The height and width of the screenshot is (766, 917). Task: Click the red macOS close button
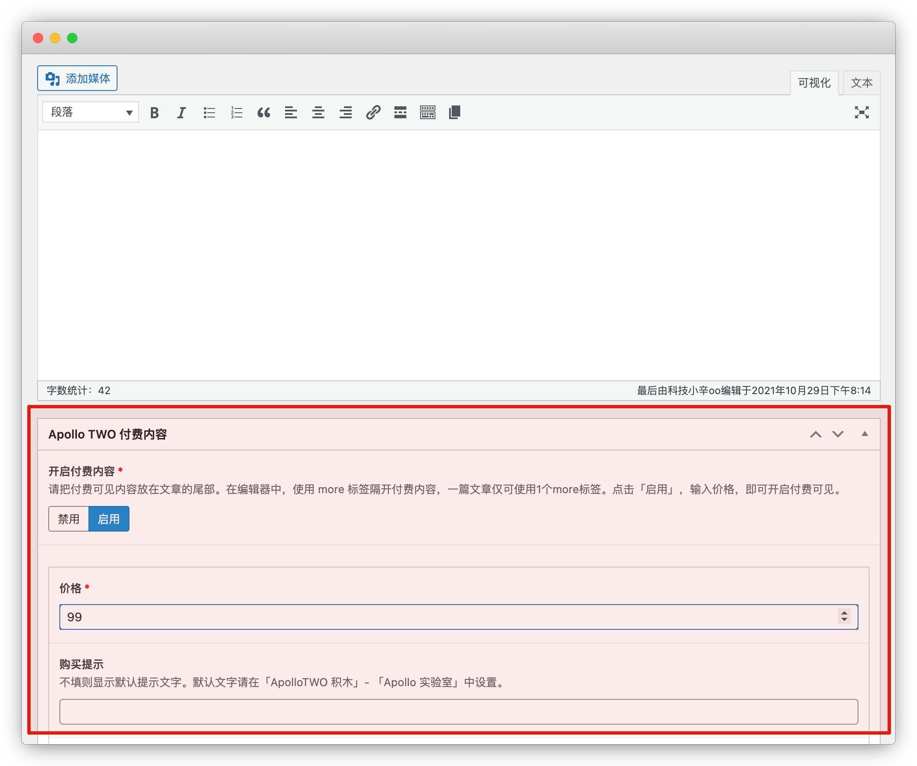tap(38, 38)
